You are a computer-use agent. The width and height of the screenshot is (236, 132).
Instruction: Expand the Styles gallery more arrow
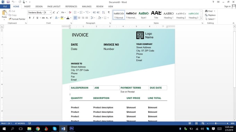coord(201,18)
